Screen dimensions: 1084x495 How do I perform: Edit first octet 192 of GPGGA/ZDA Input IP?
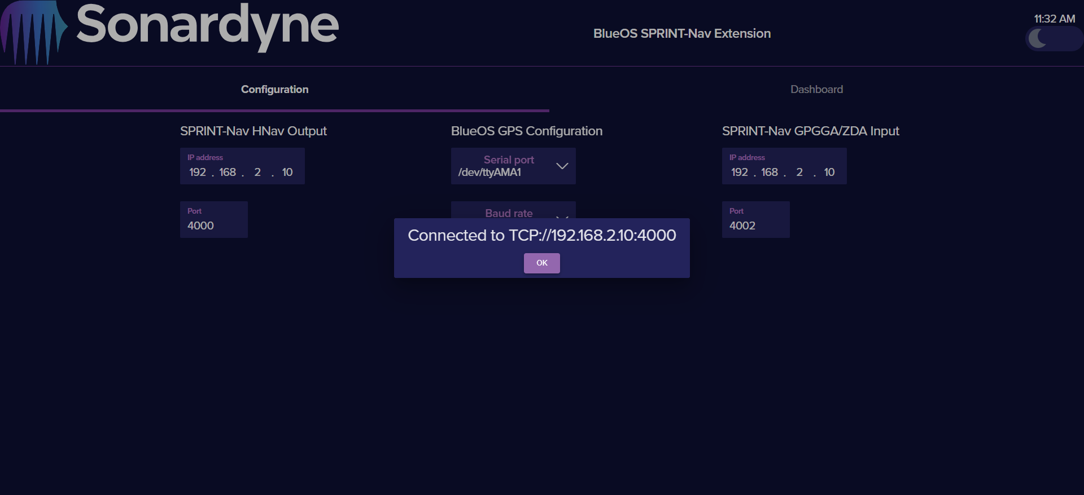point(740,173)
